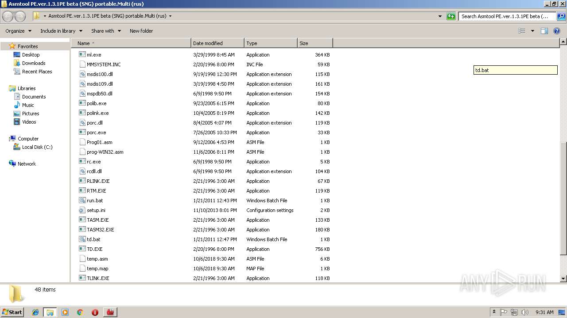Show hidden system tray icons
567x318 pixels.
click(x=494, y=312)
